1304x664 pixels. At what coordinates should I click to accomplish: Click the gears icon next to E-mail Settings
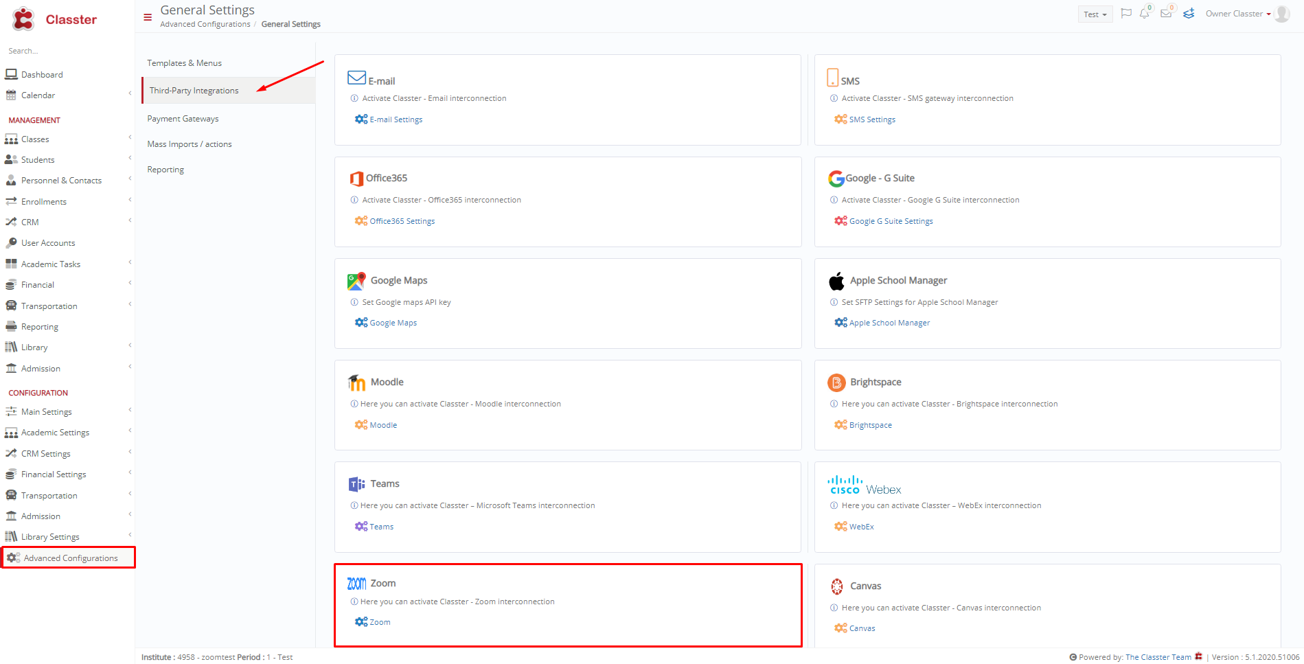361,119
